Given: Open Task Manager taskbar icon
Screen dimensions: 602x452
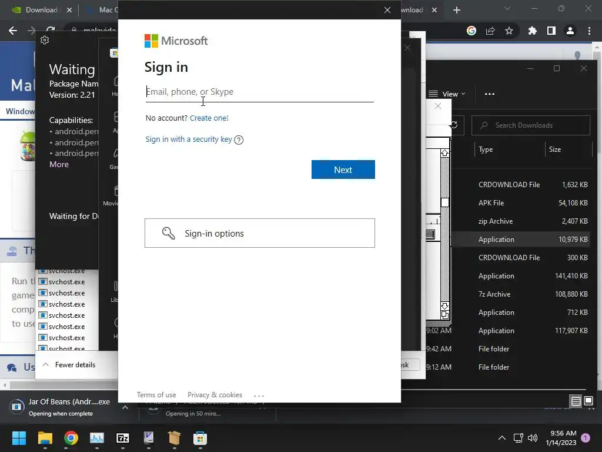Looking at the screenshot, I should (x=97, y=438).
